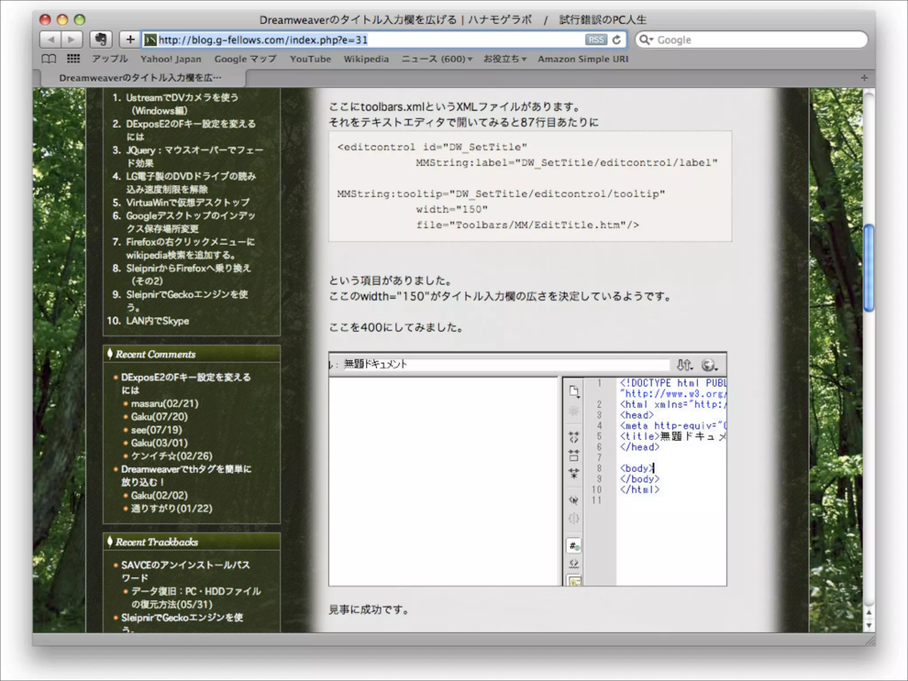Open the LAN内でSkype article link
This screenshot has height=681, width=908.
click(157, 321)
